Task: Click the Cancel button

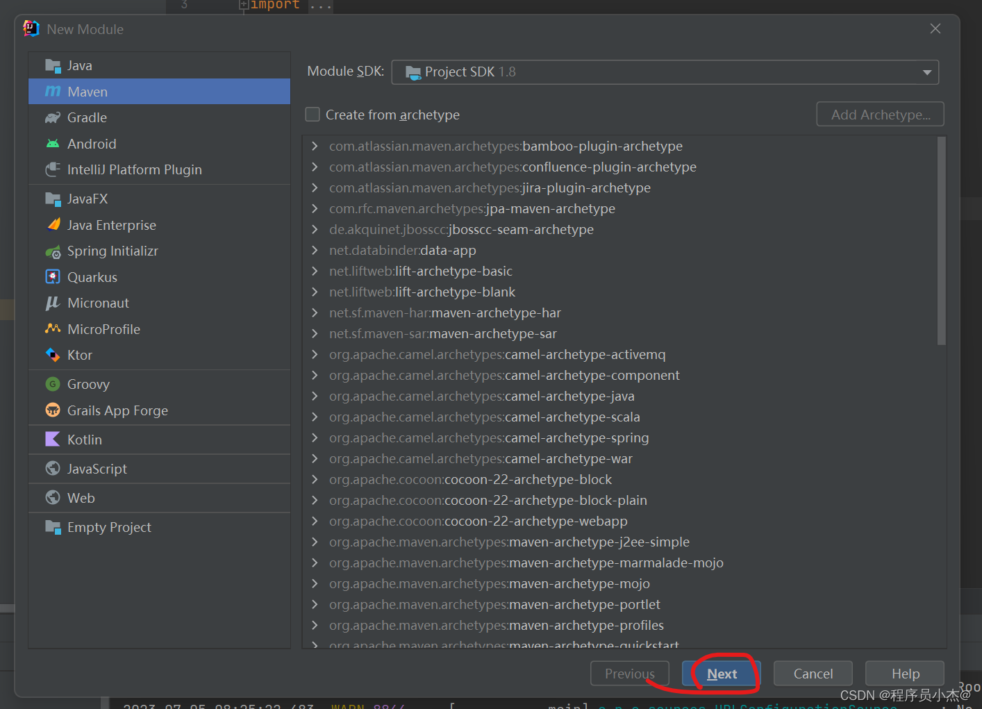Action: 813,674
